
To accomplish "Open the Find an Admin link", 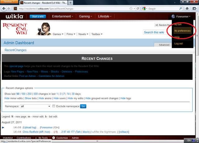I will tap(28, 76).
